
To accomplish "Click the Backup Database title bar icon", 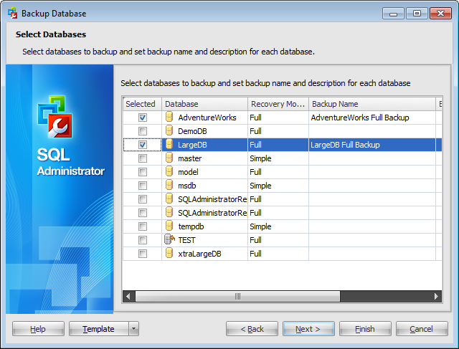I will (12, 13).
